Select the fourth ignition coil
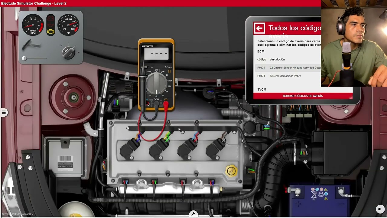Viewport: 387px width, 218px height. 216,148
